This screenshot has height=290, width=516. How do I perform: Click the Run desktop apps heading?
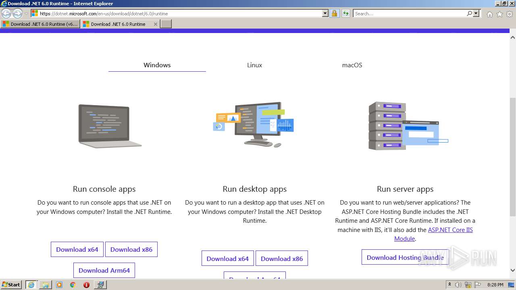tap(254, 189)
